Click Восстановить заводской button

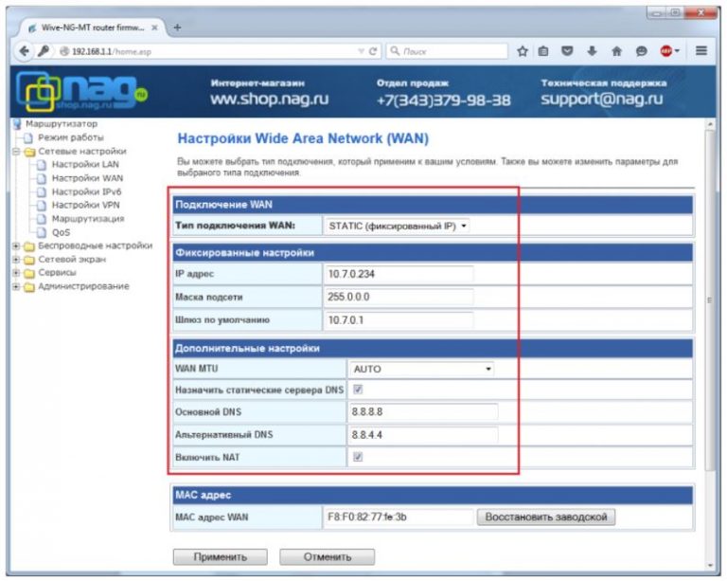[546, 517]
